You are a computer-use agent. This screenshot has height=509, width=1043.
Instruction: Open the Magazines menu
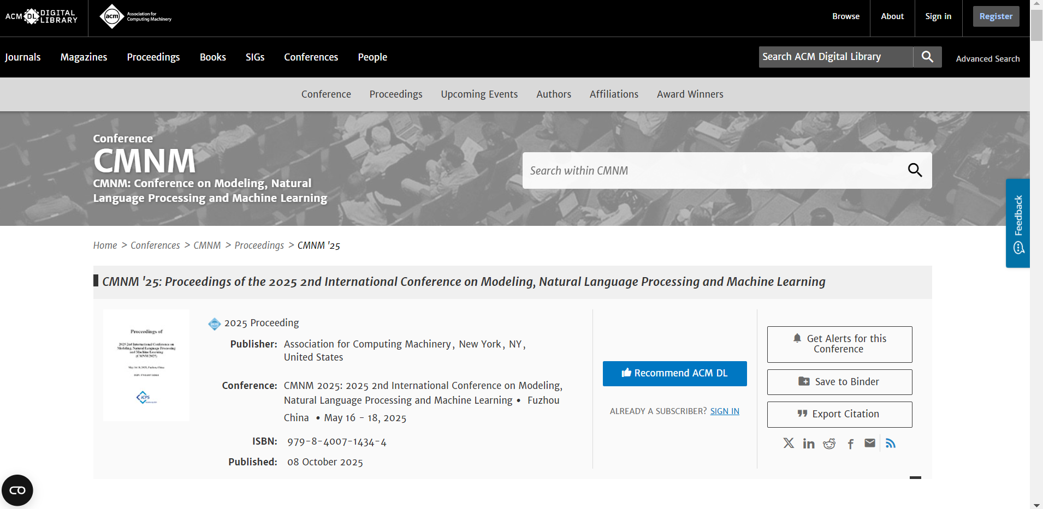(84, 57)
